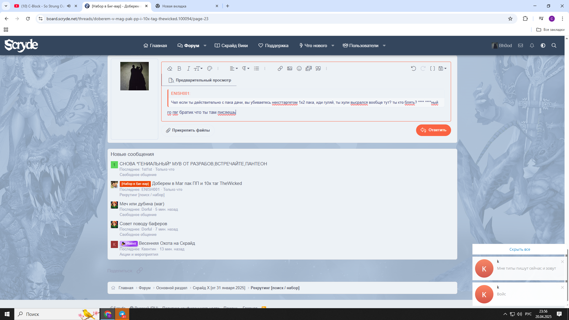Viewport: 569px width, 320px height.
Task: Switch to the Новая вкладка tab
Action: coord(178,6)
